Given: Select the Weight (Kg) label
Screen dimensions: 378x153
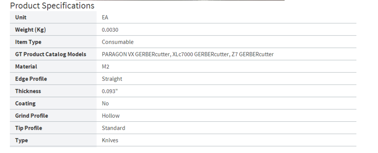Looking at the screenshot, I should [x=30, y=30].
